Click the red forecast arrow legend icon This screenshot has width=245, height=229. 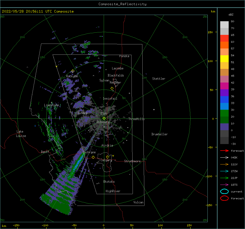(224, 151)
